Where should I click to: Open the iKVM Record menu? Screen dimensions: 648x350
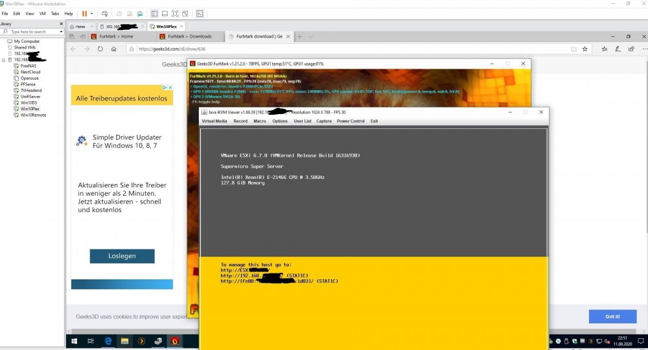coord(240,121)
